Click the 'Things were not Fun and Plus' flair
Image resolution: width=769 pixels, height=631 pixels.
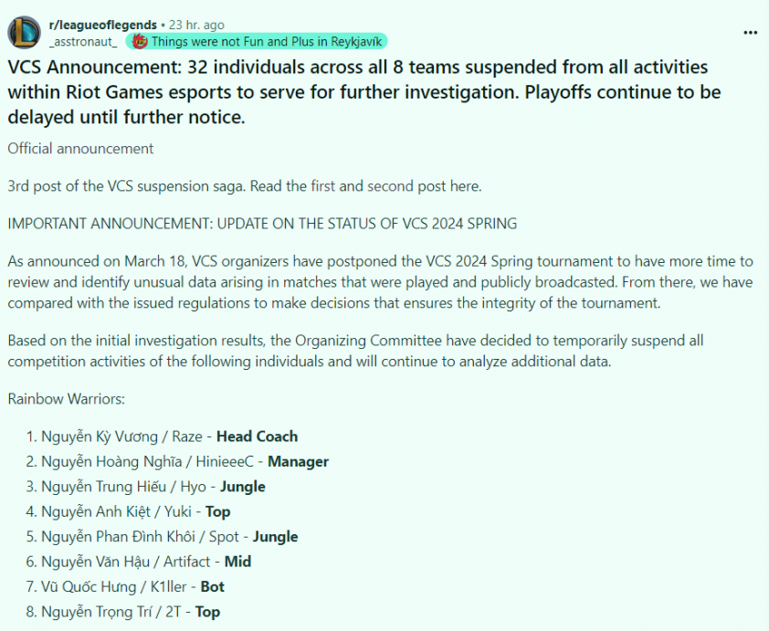257,42
